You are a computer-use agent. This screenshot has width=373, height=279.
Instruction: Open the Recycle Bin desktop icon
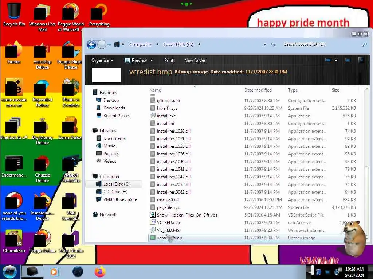(x=14, y=14)
